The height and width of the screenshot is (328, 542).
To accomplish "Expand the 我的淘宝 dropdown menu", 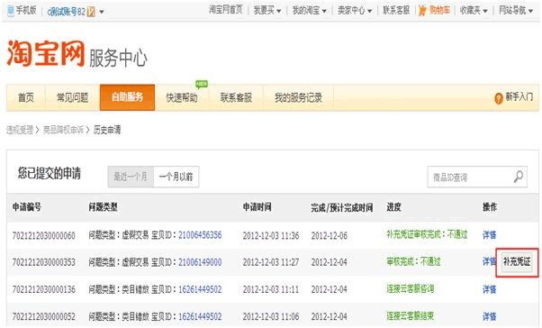I will [x=310, y=11].
